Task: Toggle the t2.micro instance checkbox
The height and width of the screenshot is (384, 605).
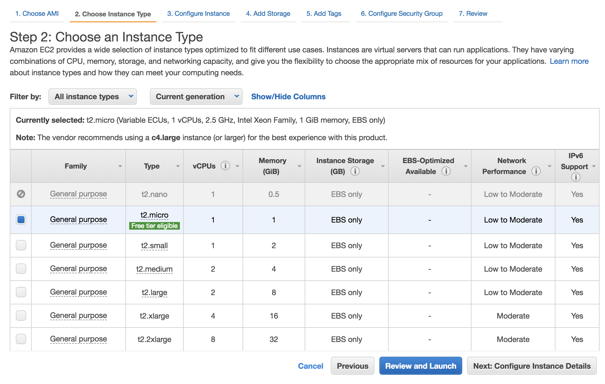Action: [21, 220]
